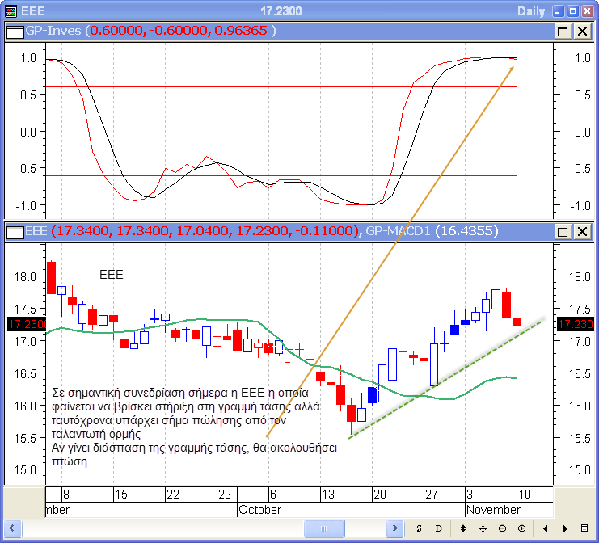Zoom out using the minus magnifier icon
Image resolution: width=599 pixels, height=543 pixels.
502,528
